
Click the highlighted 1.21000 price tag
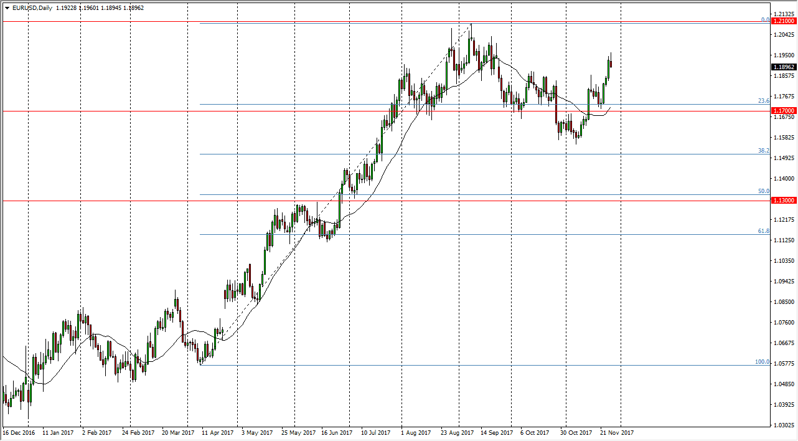pos(784,21)
